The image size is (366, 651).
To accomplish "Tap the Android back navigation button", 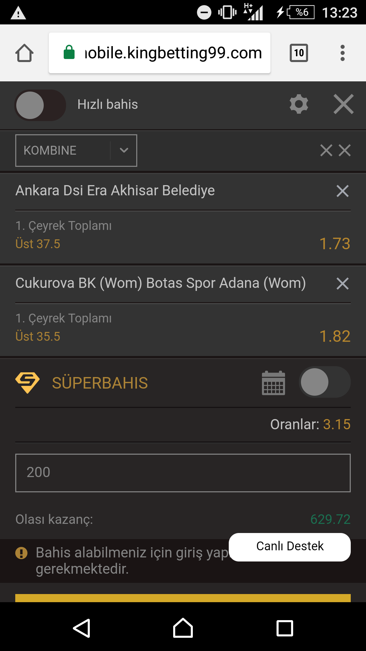I will click(82, 628).
